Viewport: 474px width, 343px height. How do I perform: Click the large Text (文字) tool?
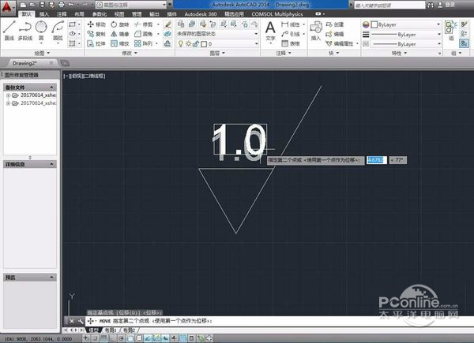tap(270, 32)
